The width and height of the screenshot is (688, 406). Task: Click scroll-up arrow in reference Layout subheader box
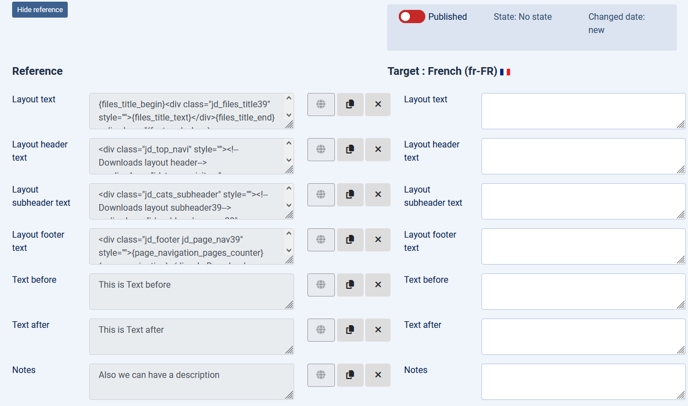point(289,189)
